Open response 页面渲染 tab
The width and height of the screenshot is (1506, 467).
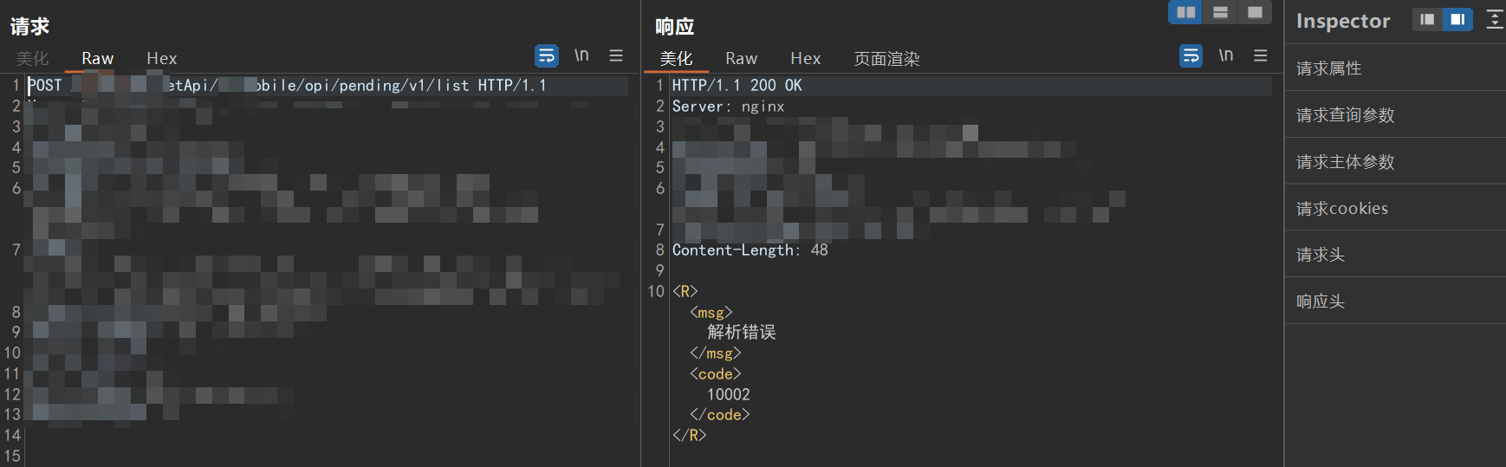click(886, 58)
